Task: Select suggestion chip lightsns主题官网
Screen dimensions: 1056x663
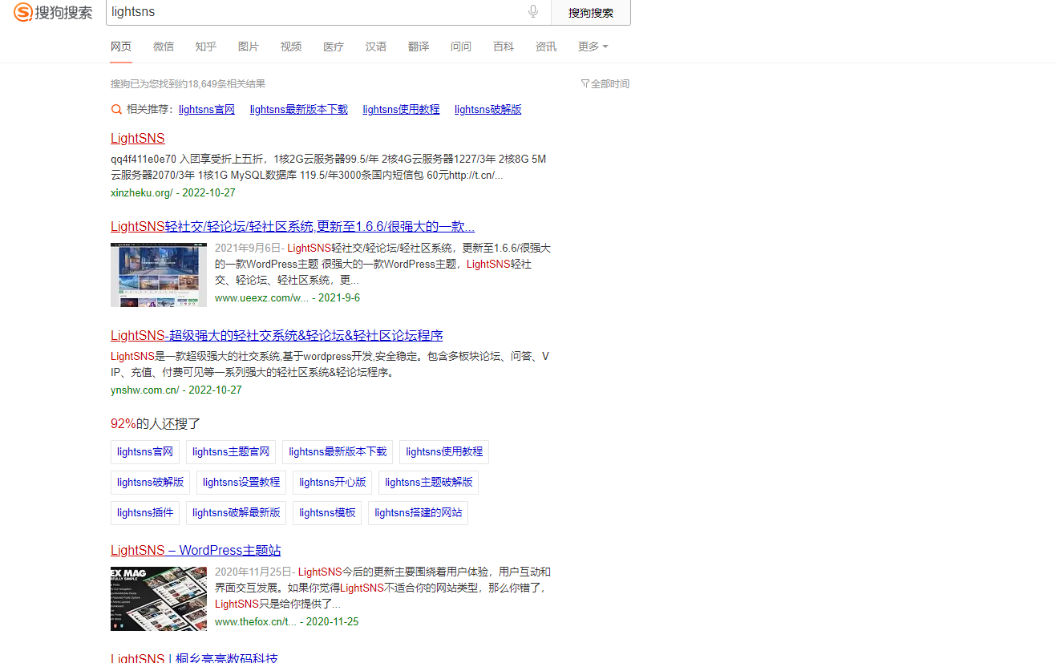Action: click(231, 452)
